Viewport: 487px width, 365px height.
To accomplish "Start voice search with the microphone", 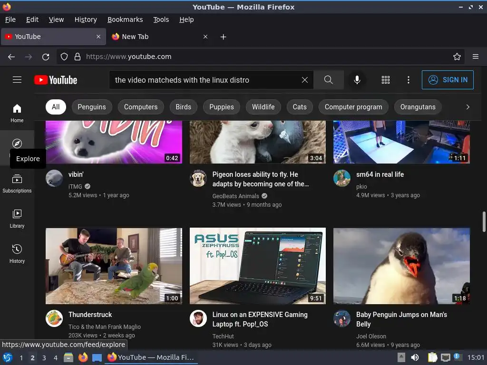I will pyautogui.click(x=357, y=80).
